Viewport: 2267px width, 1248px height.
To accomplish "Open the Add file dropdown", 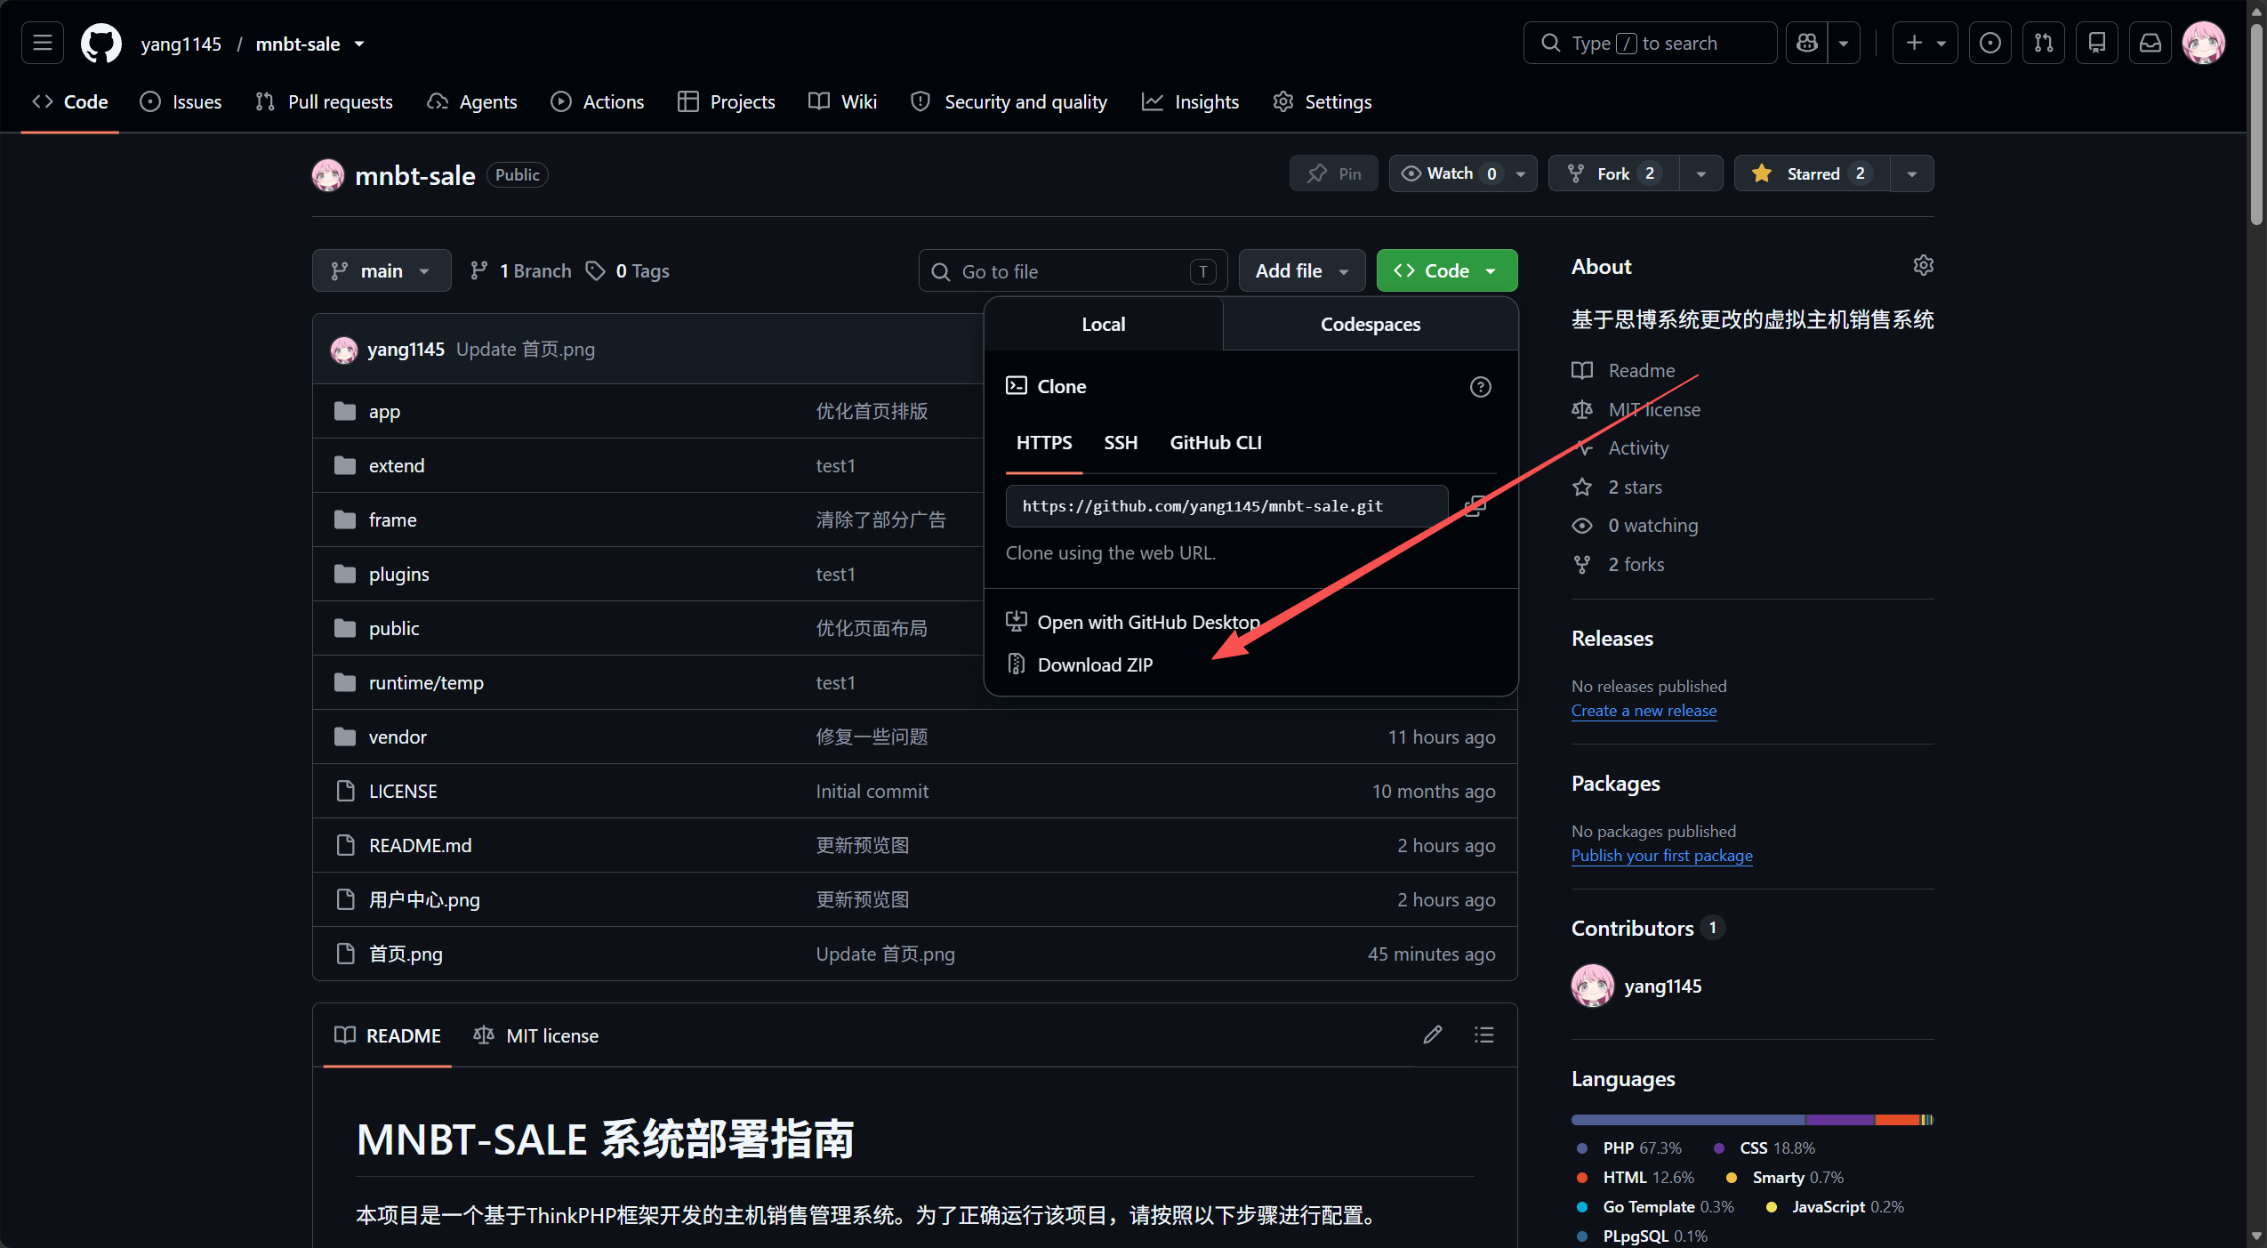I will [x=1302, y=270].
